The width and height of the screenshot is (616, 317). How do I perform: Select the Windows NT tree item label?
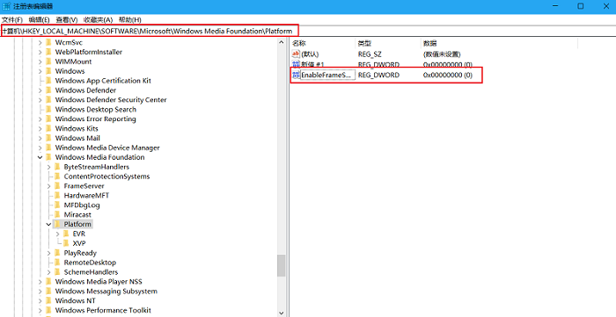[x=76, y=301]
